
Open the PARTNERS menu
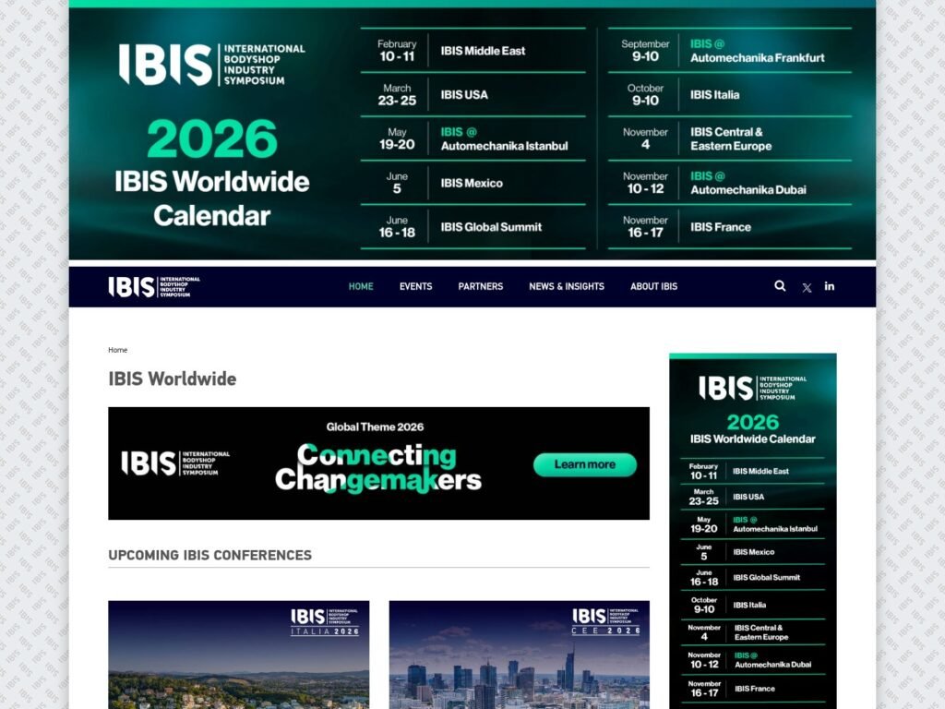point(480,286)
